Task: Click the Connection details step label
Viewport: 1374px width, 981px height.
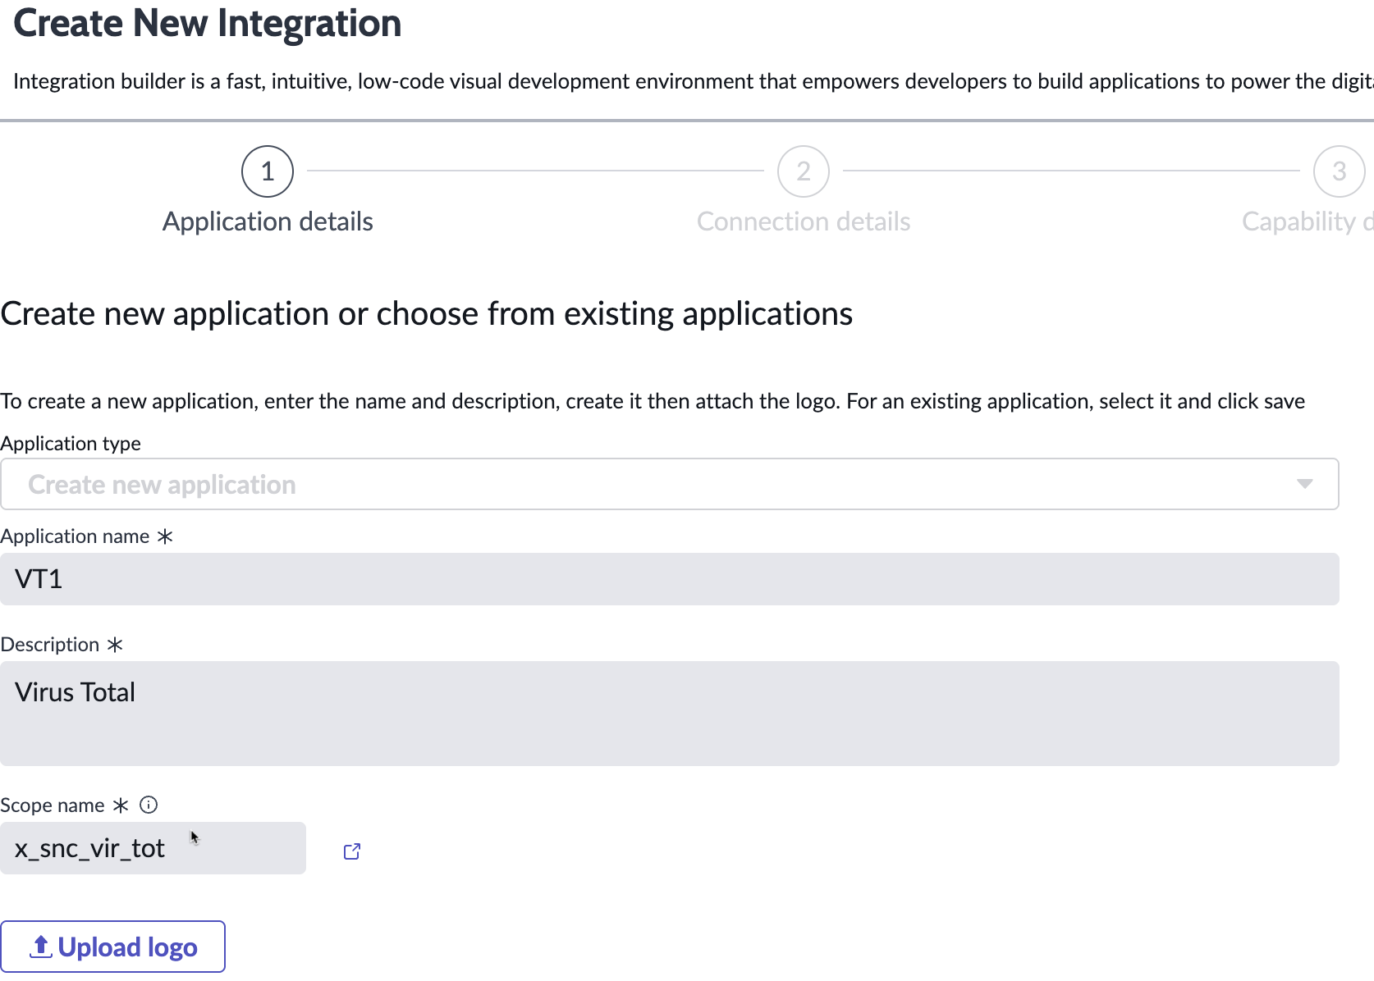Action: click(804, 221)
